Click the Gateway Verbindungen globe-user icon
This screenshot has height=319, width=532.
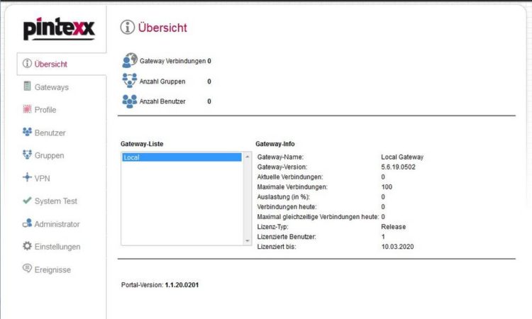pos(130,60)
